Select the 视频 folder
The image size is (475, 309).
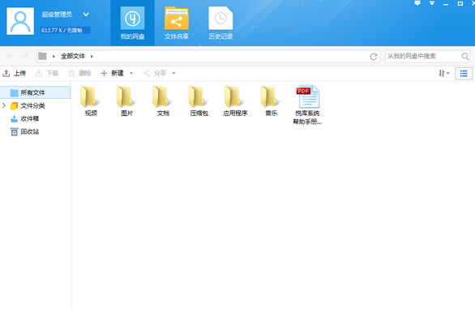click(91, 101)
